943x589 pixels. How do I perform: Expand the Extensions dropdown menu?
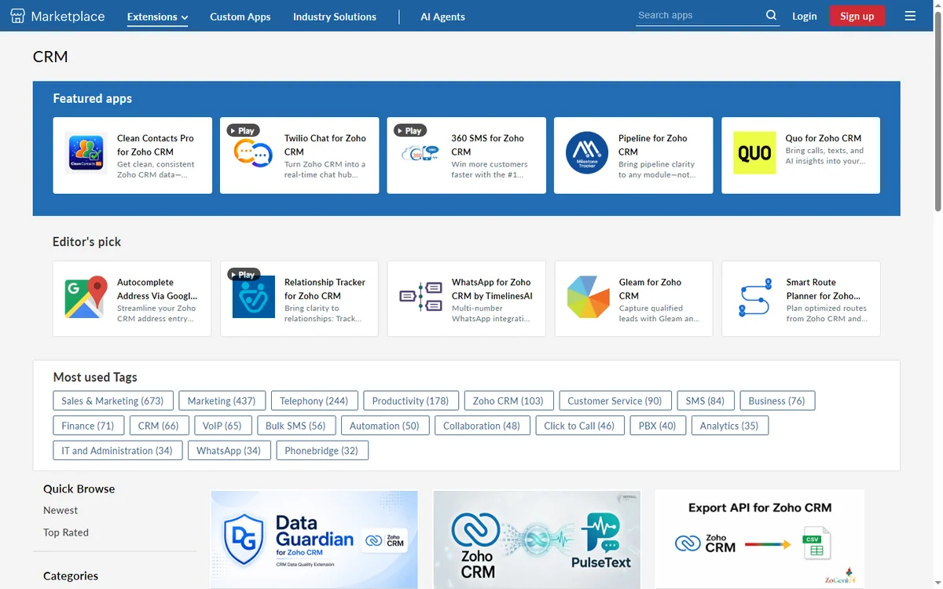[157, 16]
